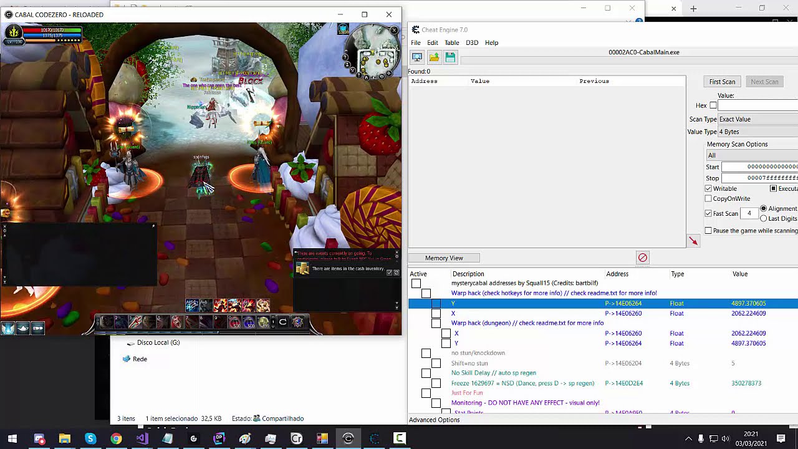
Task: Click the chest icon in the cash inventory notice
Action: (x=302, y=269)
